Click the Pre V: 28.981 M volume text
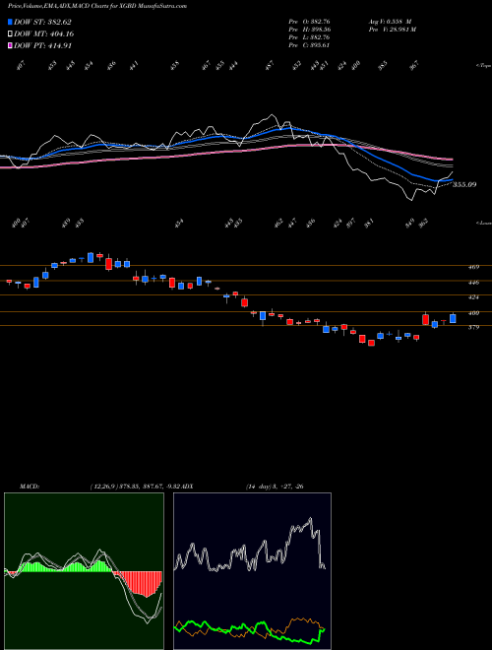The height and width of the screenshot is (650, 492). pyautogui.click(x=393, y=30)
